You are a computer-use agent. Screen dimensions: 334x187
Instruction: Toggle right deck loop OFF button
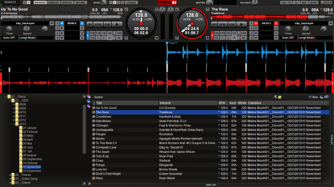(x=214, y=25)
